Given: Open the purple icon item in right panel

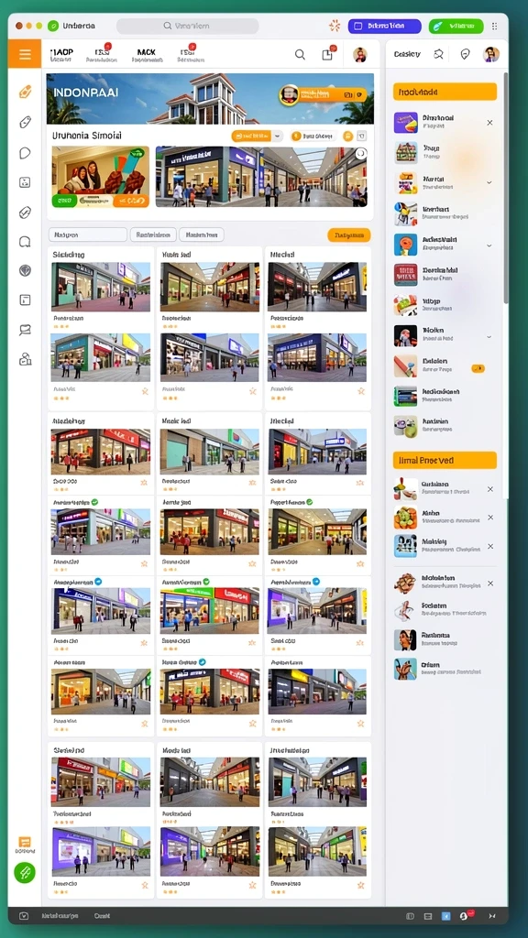Looking at the screenshot, I should tap(443, 122).
